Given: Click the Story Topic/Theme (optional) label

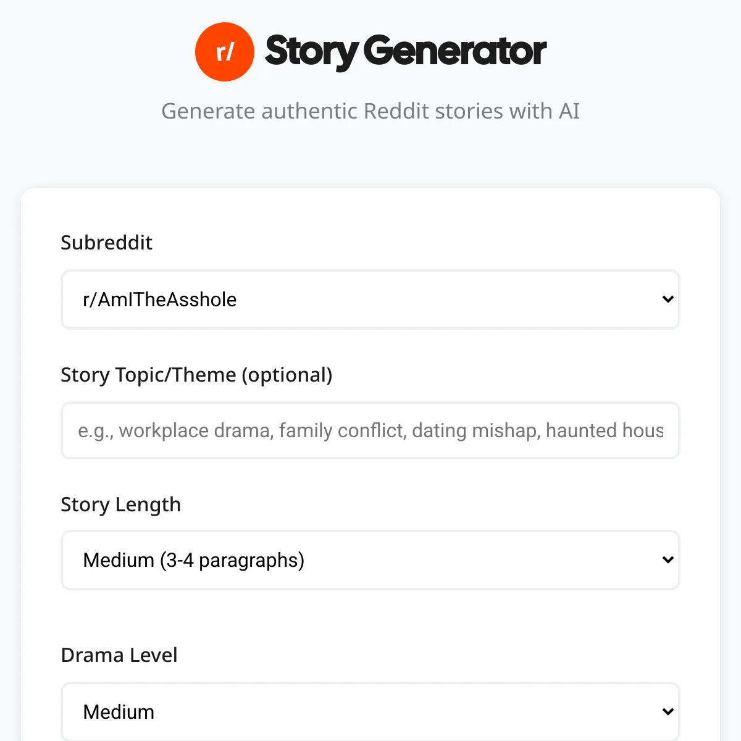Looking at the screenshot, I should [196, 375].
